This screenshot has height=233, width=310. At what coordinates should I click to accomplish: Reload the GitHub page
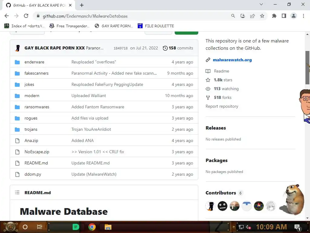click(26, 16)
